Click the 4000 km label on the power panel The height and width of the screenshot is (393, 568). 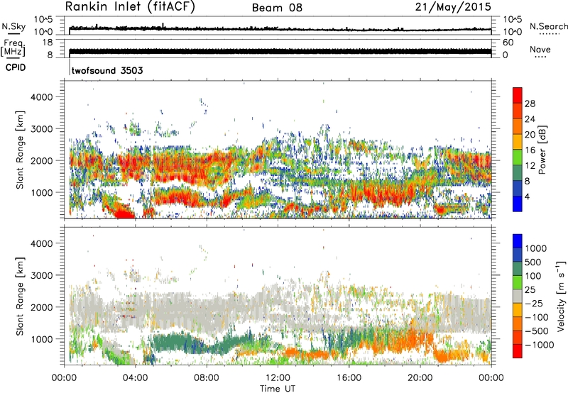coord(42,97)
